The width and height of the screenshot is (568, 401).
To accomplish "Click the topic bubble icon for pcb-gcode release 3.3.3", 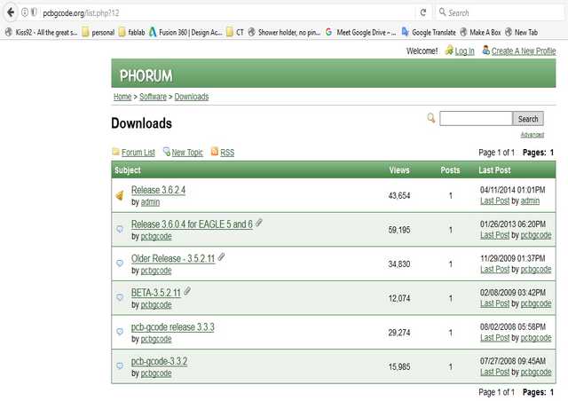I will pyautogui.click(x=120, y=332).
